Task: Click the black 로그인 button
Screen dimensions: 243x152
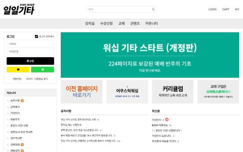Action: coord(30,61)
